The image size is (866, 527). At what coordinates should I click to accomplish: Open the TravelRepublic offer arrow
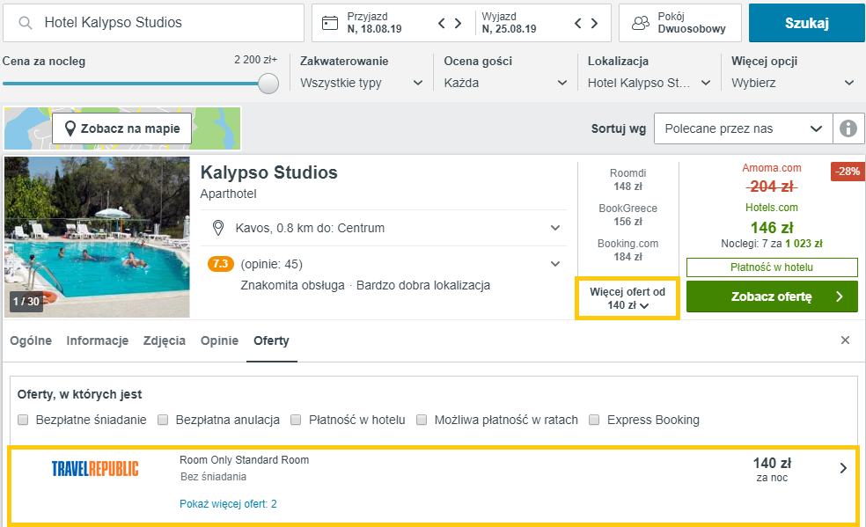pos(843,469)
